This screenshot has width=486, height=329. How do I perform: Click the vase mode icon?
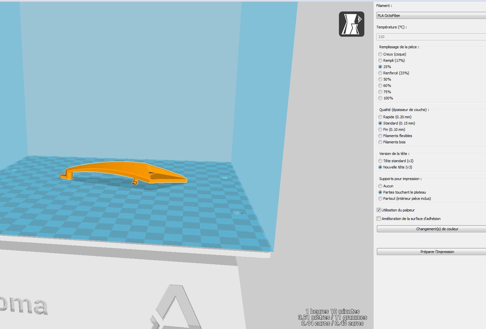pyautogui.click(x=351, y=25)
